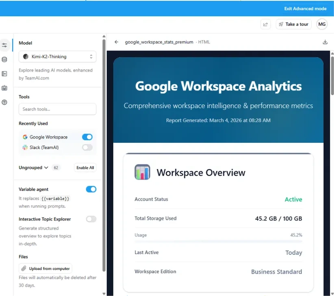This screenshot has height=296, width=334.
Task: Click the Google Workspace Analytics heading
Action: [218, 86]
